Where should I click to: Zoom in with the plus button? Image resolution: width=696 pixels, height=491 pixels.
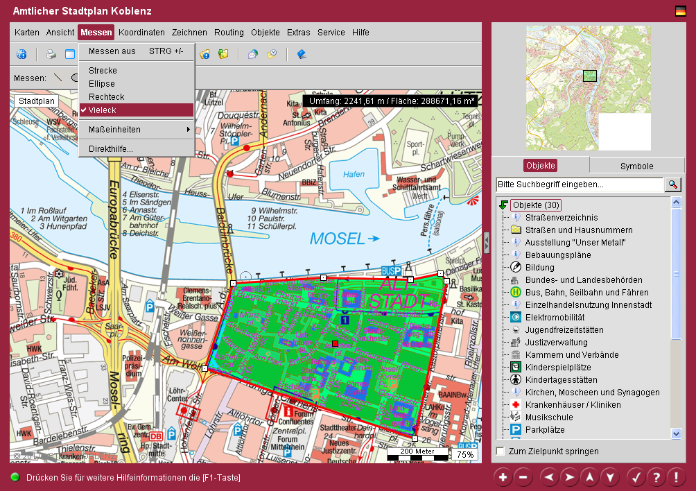coord(503,477)
